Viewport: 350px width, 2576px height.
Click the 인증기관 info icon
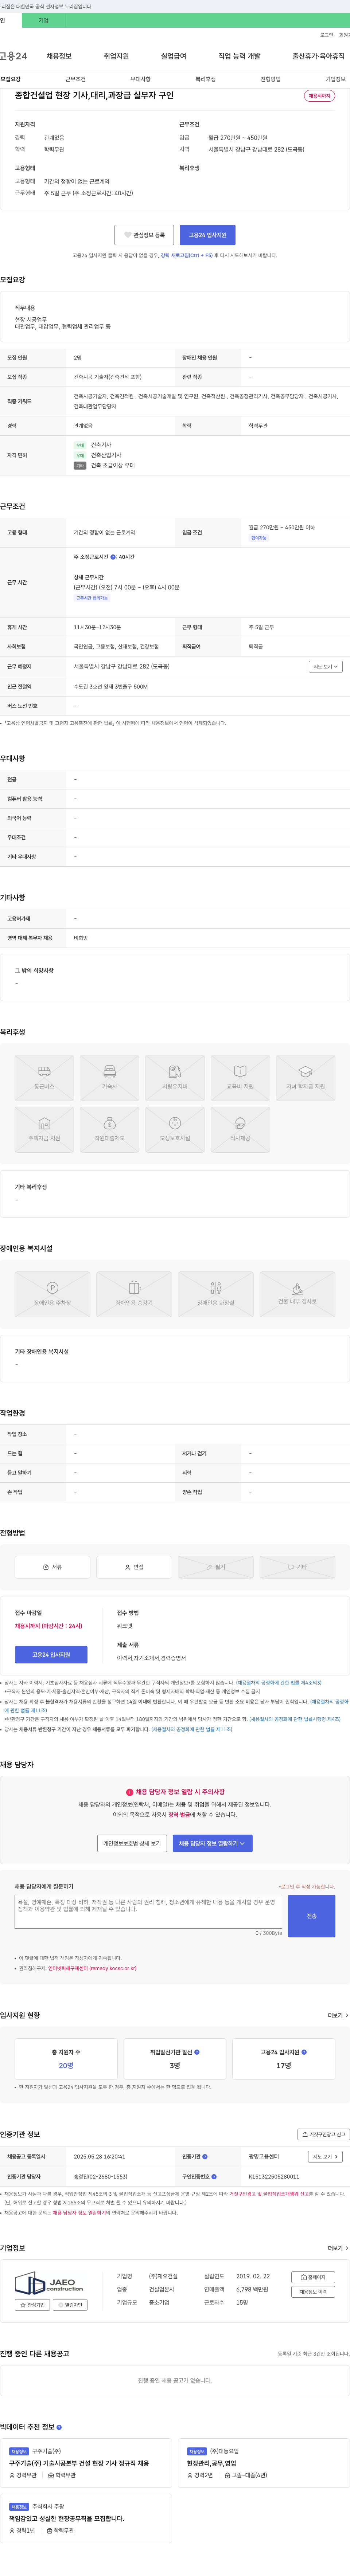(x=204, y=2157)
